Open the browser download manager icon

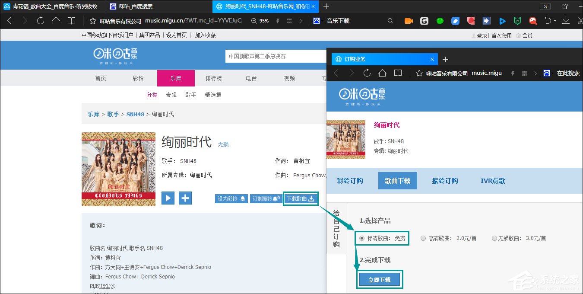click(x=566, y=20)
